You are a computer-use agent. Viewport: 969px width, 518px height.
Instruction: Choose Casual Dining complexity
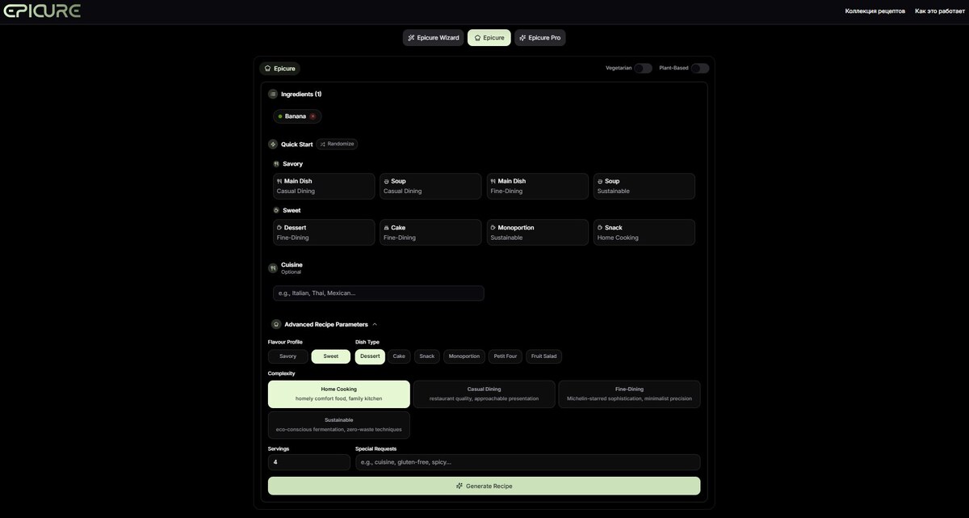click(x=484, y=394)
